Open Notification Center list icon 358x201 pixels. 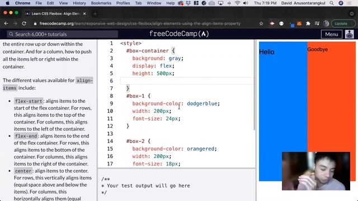click(x=349, y=3)
